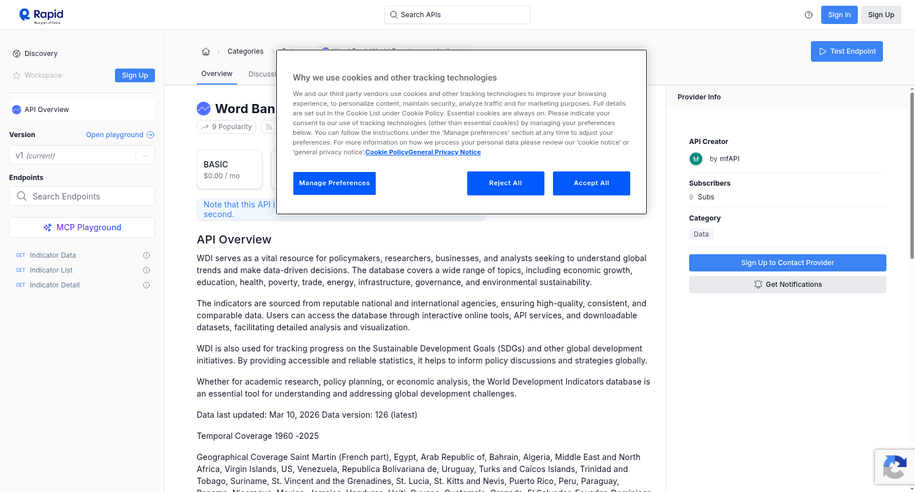The height and width of the screenshot is (492, 915).
Task: Select API Overview in the sidebar
Action: click(82, 110)
